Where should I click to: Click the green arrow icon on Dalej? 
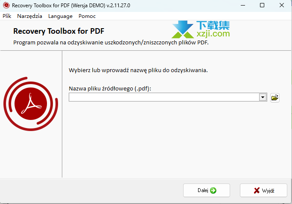(x=213, y=190)
